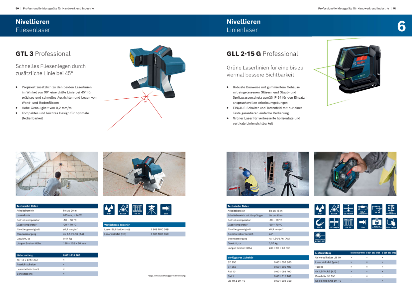Click the part number '1 608 M00 05B'
412x291 pixels.
point(159,229)
